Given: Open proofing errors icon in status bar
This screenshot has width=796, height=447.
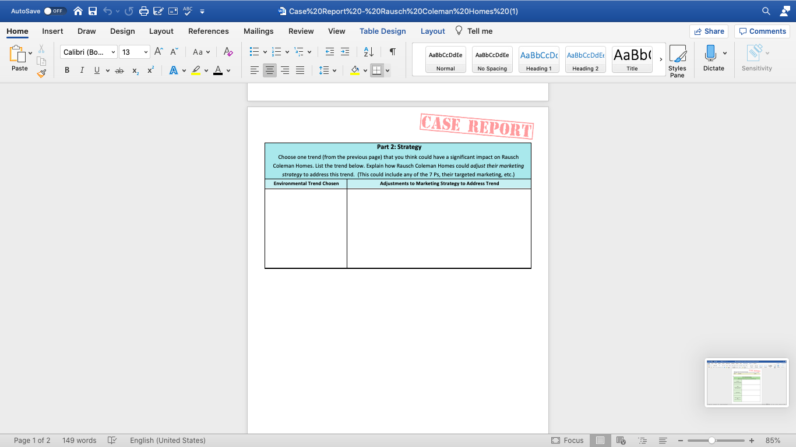Looking at the screenshot, I should tap(112, 441).
